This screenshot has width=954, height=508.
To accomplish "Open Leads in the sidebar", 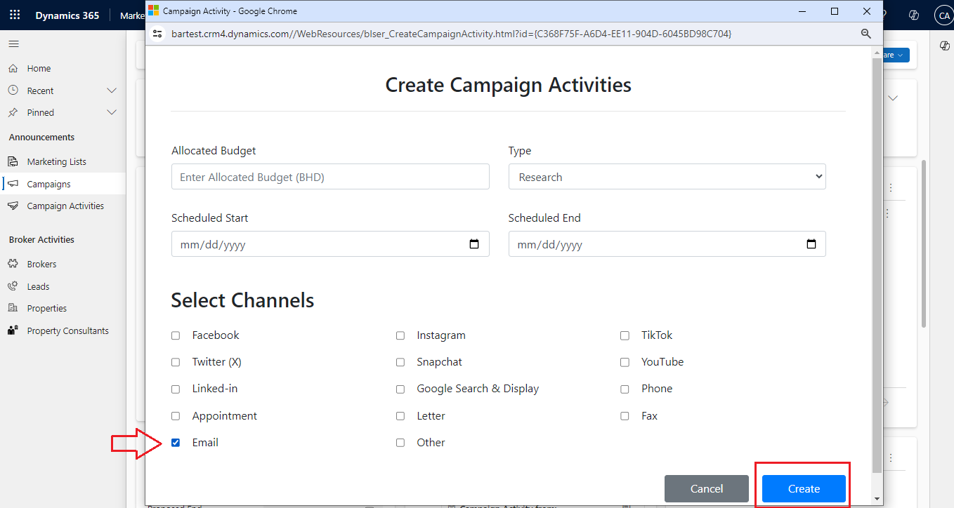I will point(38,286).
